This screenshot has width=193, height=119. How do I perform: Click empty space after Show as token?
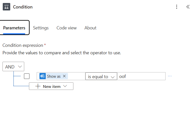76,76
